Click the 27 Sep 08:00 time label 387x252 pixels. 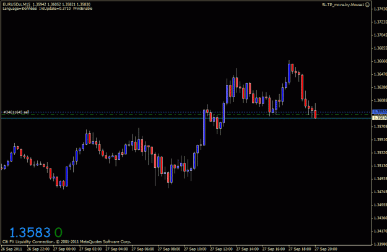tap(169, 249)
